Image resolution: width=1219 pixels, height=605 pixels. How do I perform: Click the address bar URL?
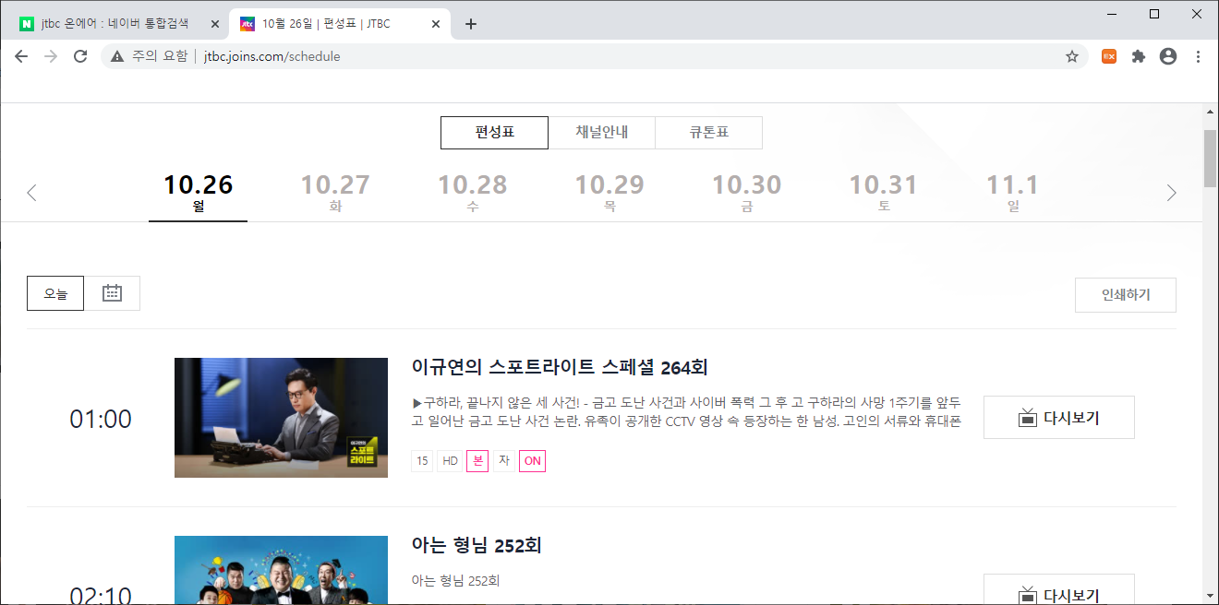(272, 56)
